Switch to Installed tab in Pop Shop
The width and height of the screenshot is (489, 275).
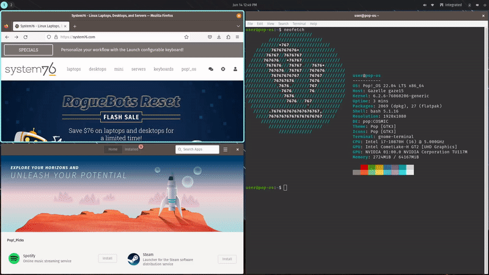click(x=131, y=149)
